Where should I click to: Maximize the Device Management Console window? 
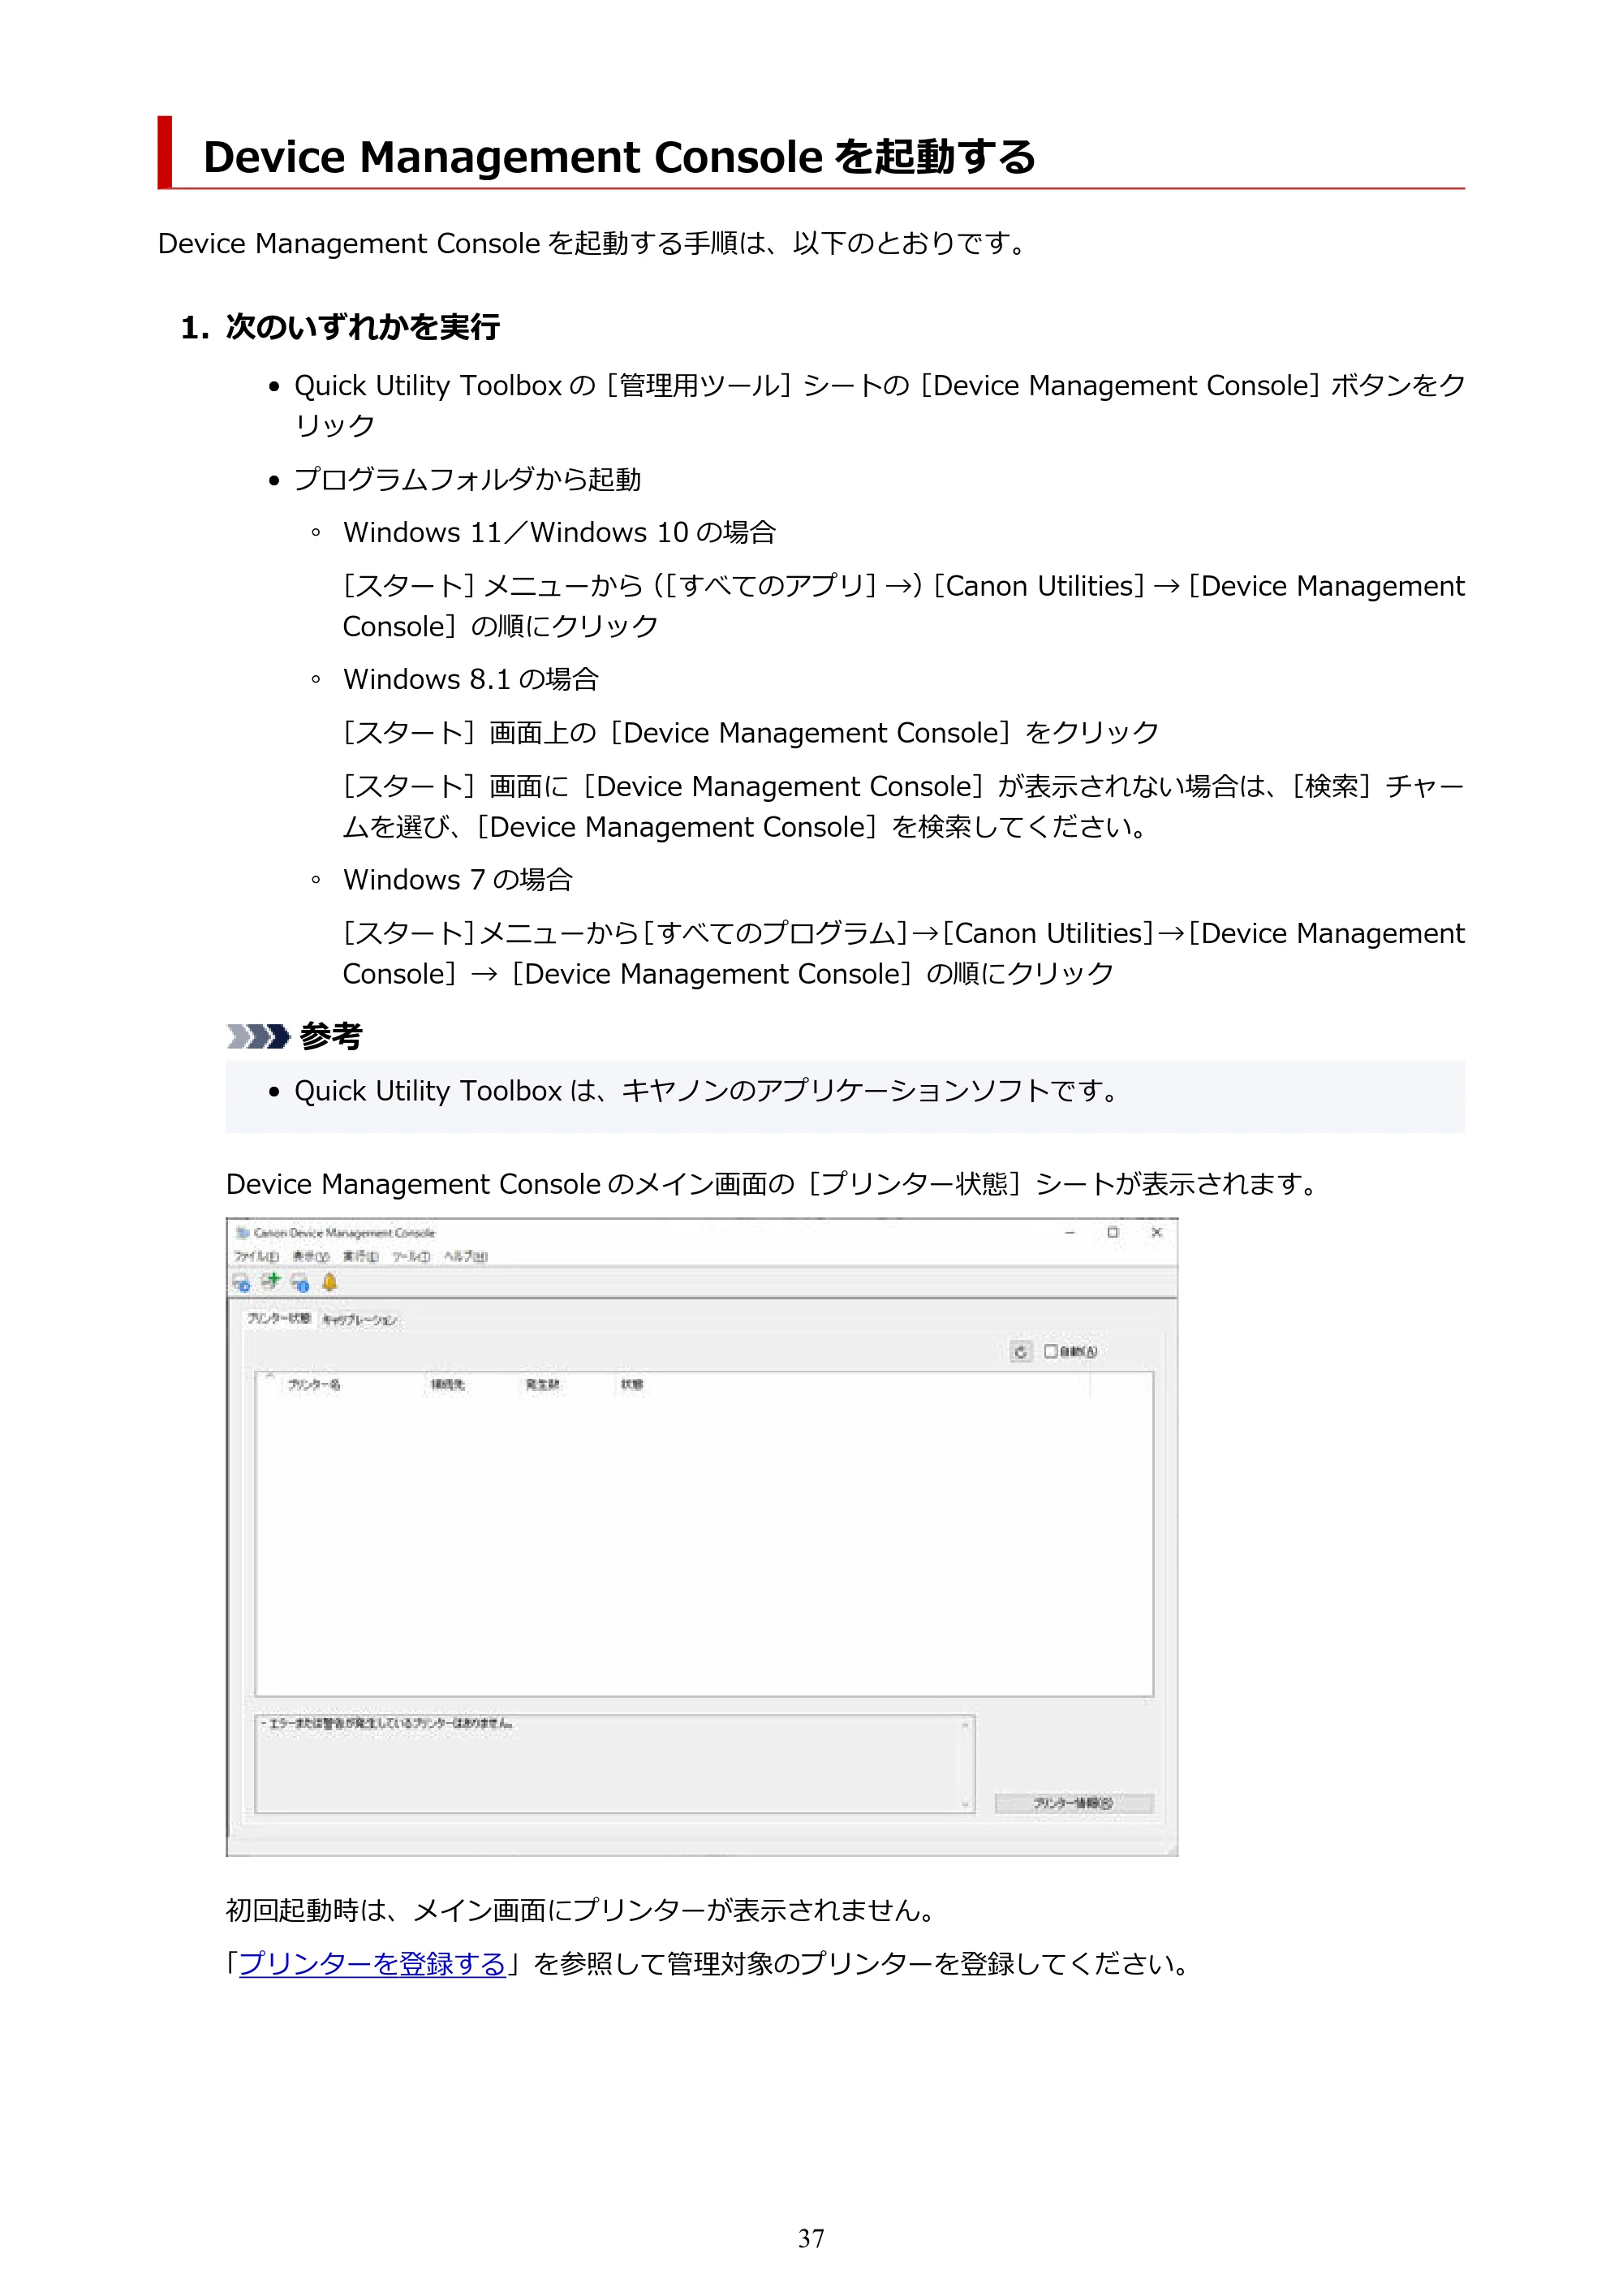coord(1113,1232)
